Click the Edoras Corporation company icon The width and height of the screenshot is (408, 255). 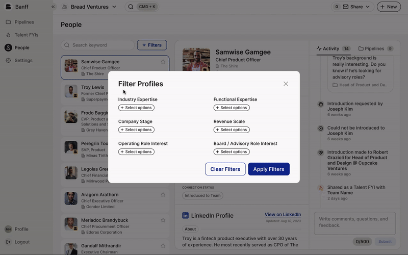pos(83,232)
